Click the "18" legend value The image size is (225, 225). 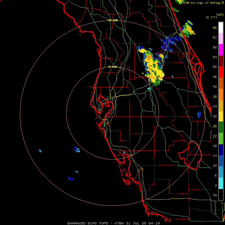(215, 146)
